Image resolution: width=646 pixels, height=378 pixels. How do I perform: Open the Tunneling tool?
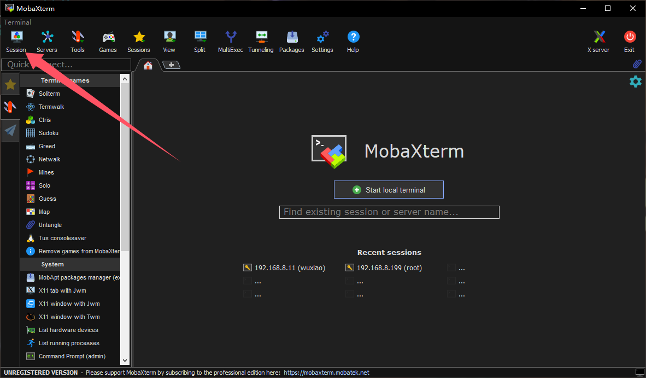(261, 42)
